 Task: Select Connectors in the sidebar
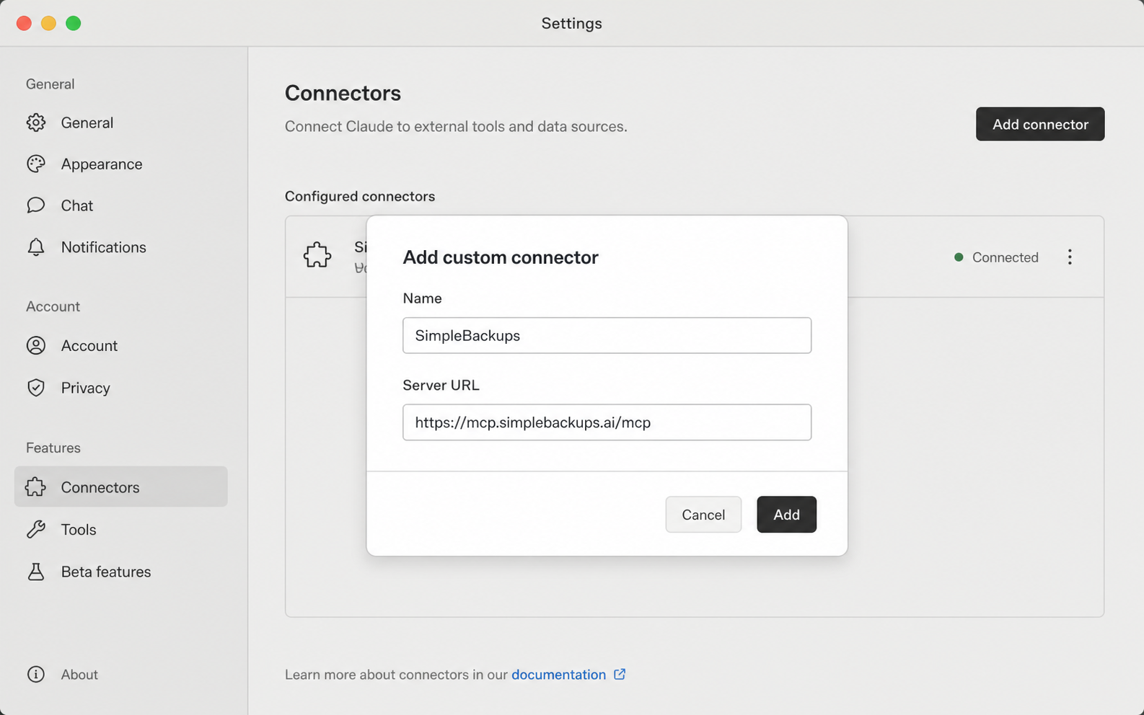pos(121,487)
